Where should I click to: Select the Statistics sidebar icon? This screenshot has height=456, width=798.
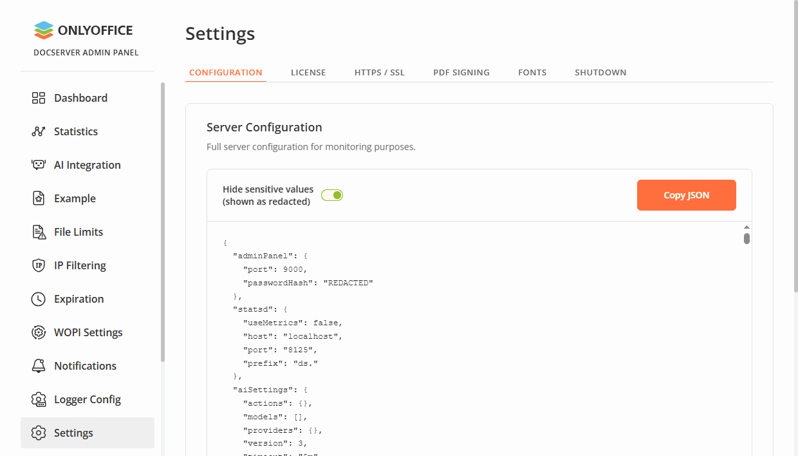(37, 131)
